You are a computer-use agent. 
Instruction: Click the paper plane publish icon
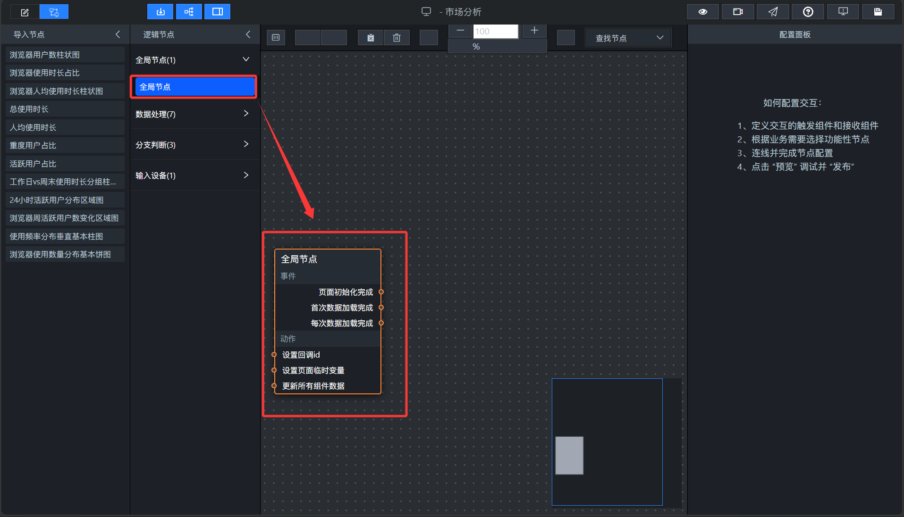pyautogui.click(x=773, y=12)
